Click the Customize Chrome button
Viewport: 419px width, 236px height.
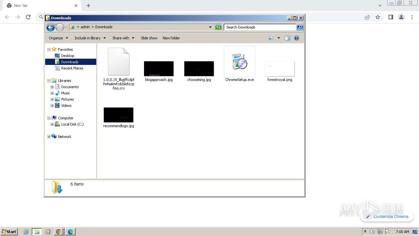(387, 216)
